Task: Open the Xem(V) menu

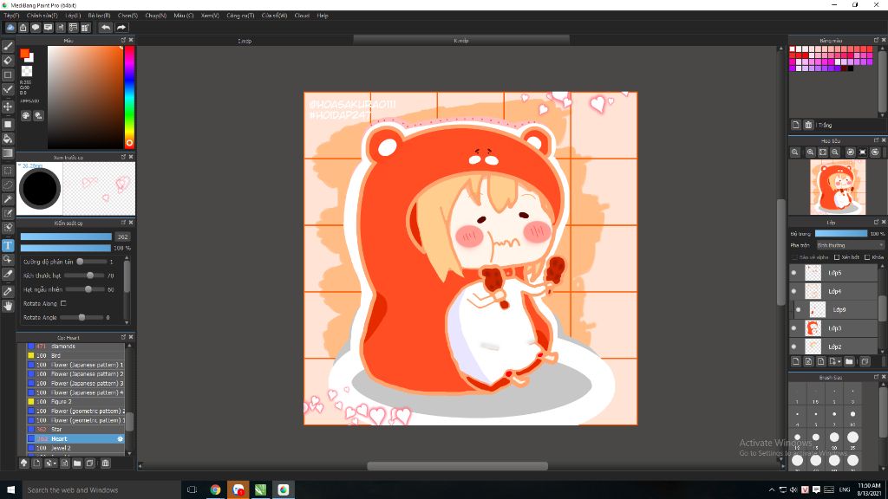Action: (210, 16)
